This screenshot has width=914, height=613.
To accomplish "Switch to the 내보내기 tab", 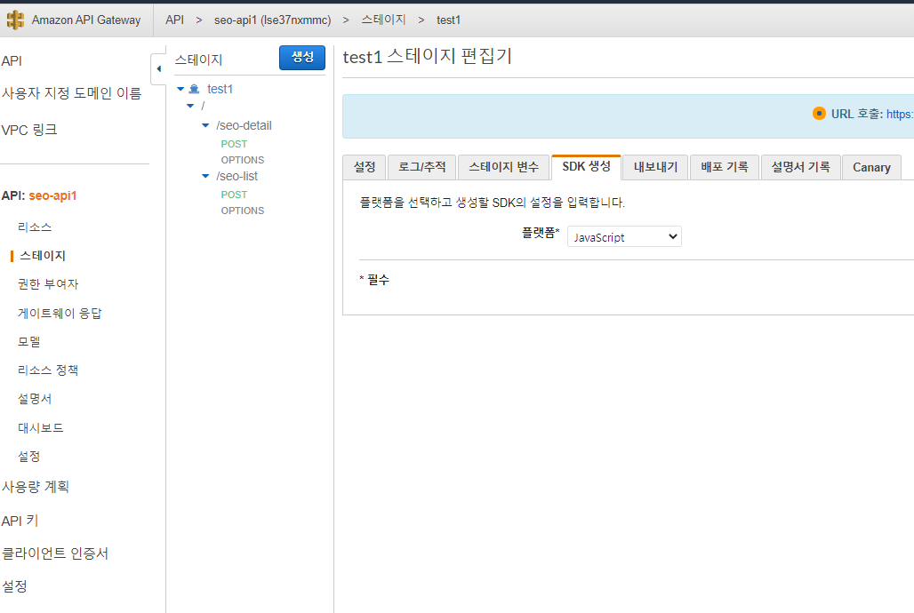I will click(x=654, y=167).
